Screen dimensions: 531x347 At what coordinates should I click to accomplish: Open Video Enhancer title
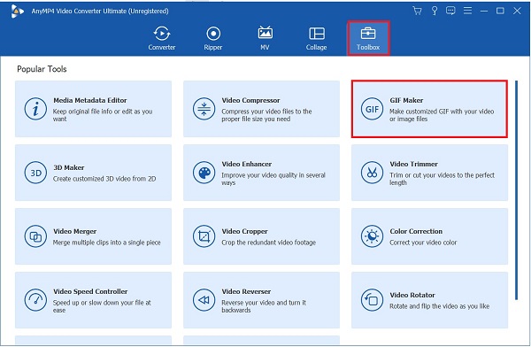click(x=247, y=164)
